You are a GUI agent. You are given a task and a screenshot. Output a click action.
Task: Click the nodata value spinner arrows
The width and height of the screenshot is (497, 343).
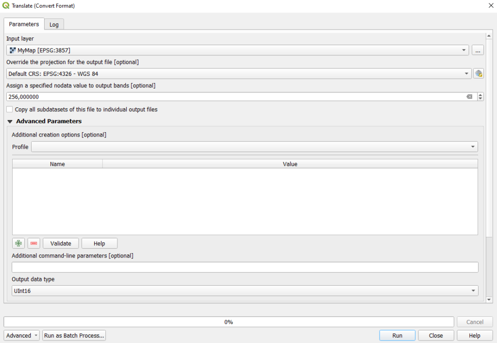(480, 97)
